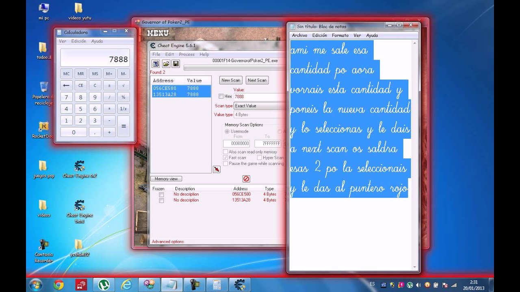Click the calculator's MC memory clear button

point(66,74)
